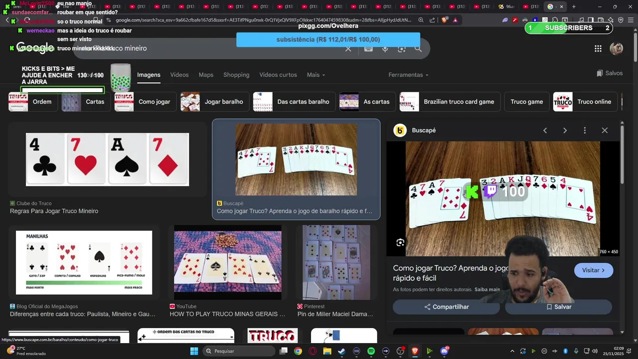Viewport: 638px width, 359px height.
Task: Select the Como jogar filter chip
Action: click(145, 102)
